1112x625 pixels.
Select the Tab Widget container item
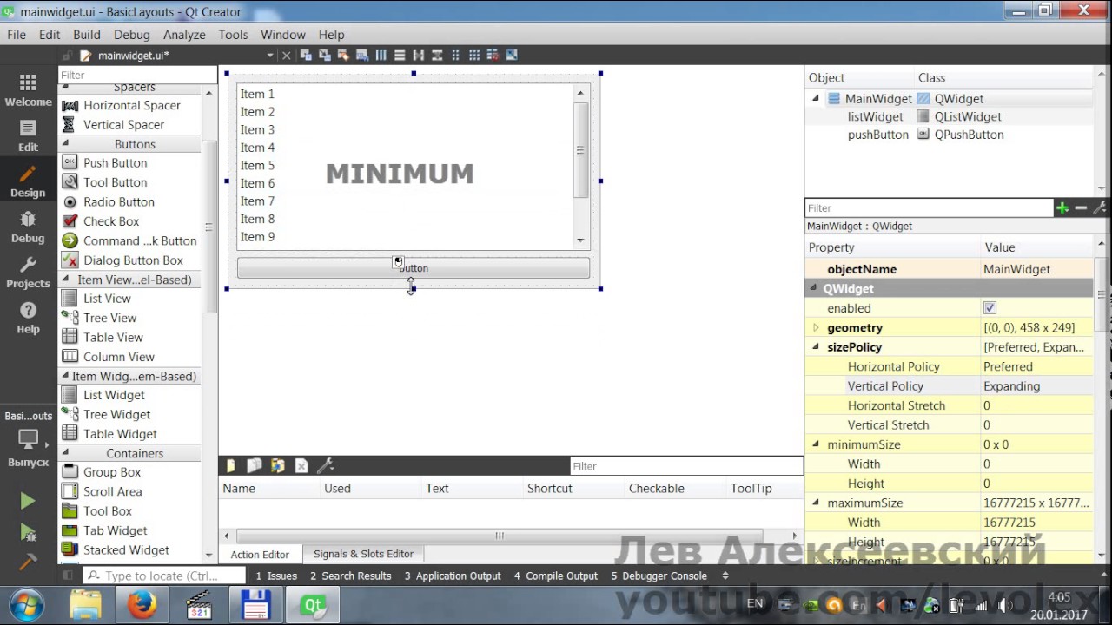[115, 531]
